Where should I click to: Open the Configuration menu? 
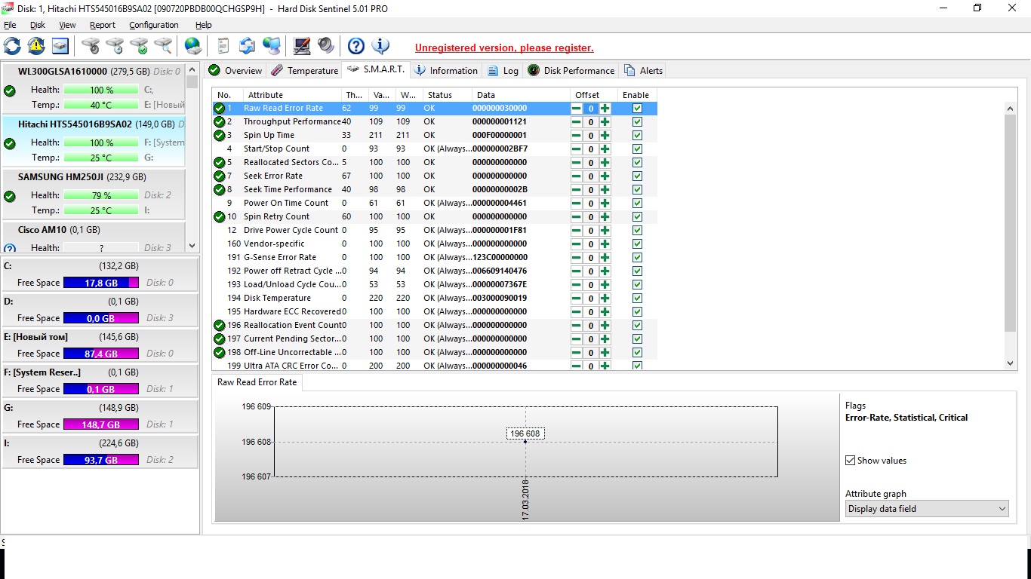[153, 25]
